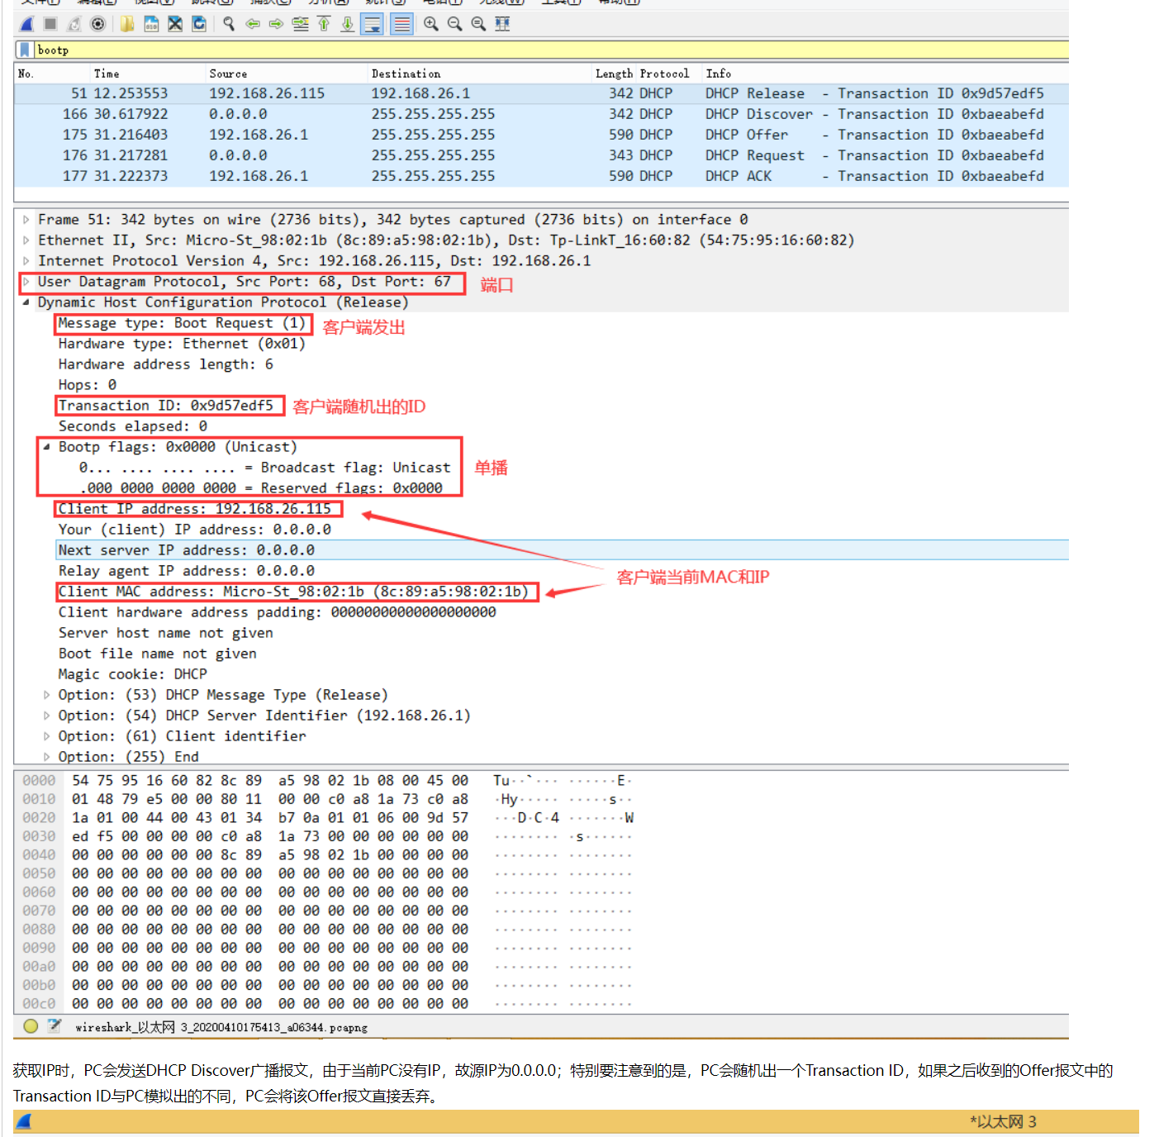
Task: Zoom in the main window text
Action: 431,24
